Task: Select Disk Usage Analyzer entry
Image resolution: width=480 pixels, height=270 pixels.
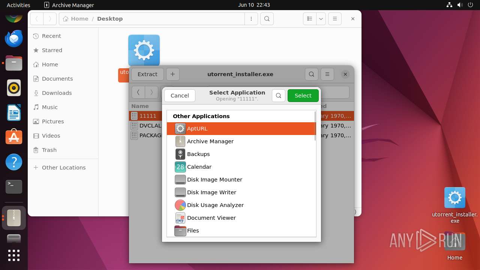Action: click(241, 205)
